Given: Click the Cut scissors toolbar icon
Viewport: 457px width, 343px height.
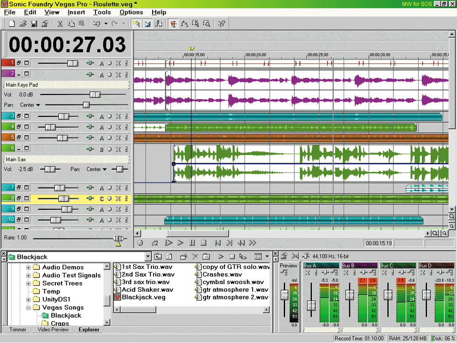Looking at the screenshot, I should click(60, 23).
